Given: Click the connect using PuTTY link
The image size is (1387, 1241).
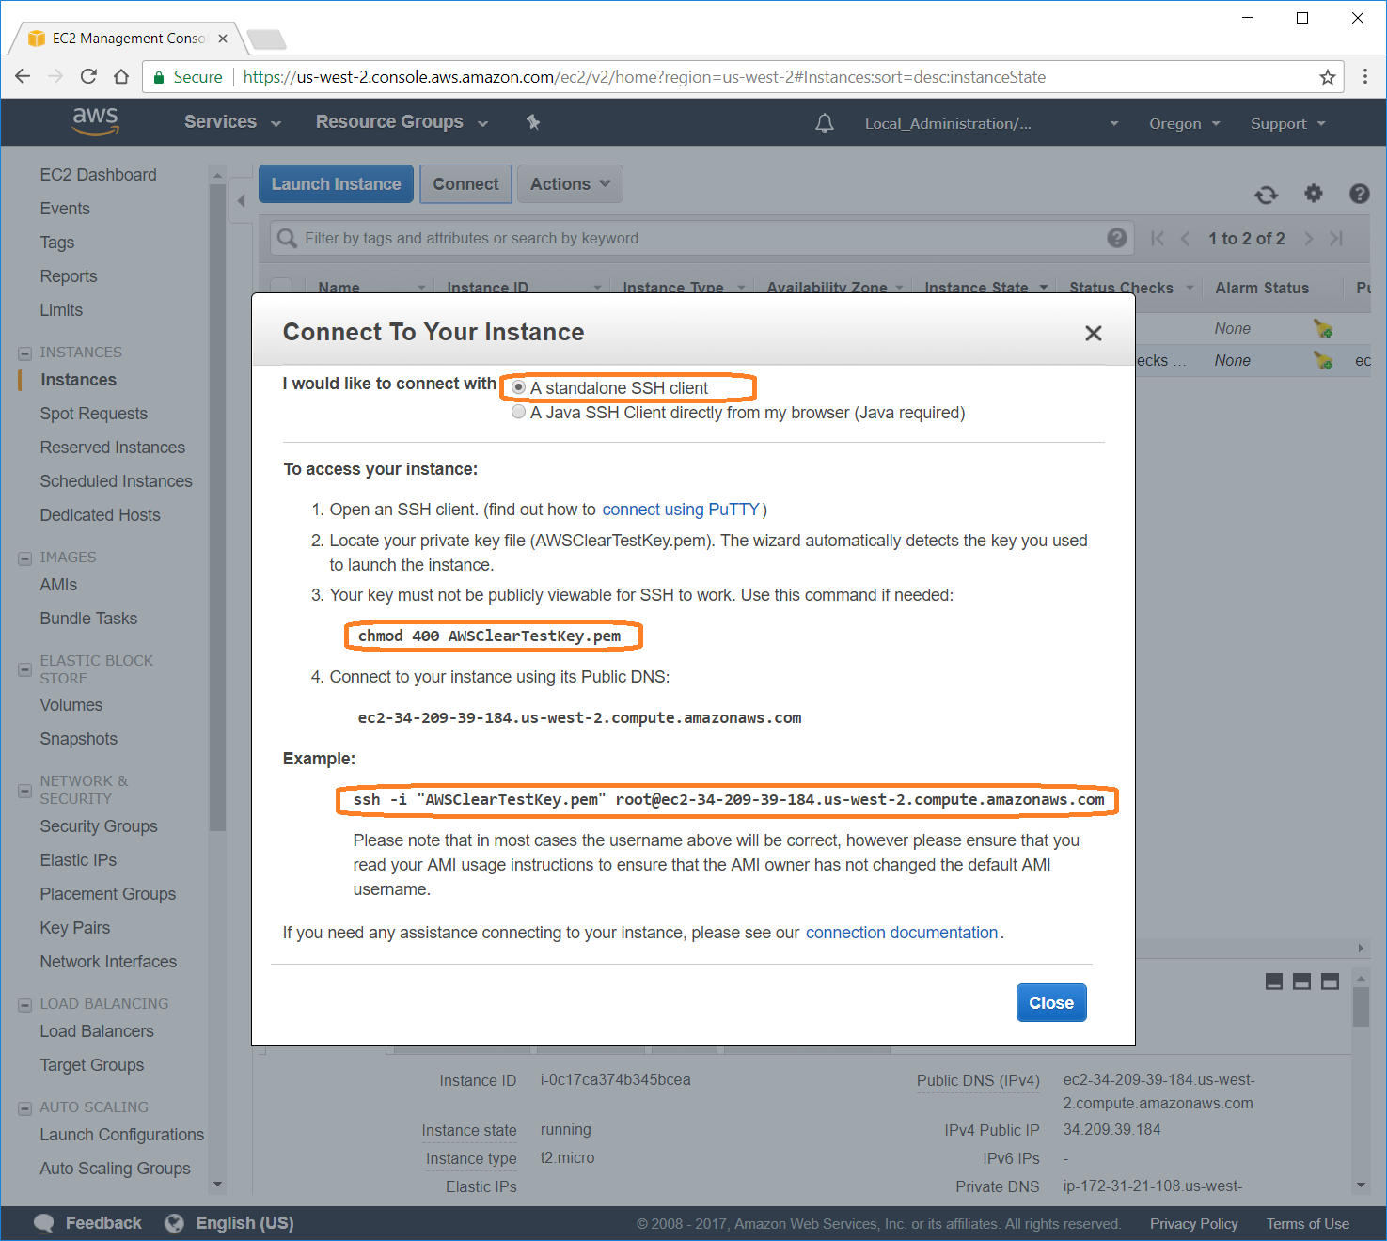Looking at the screenshot, I should (681, 510).
